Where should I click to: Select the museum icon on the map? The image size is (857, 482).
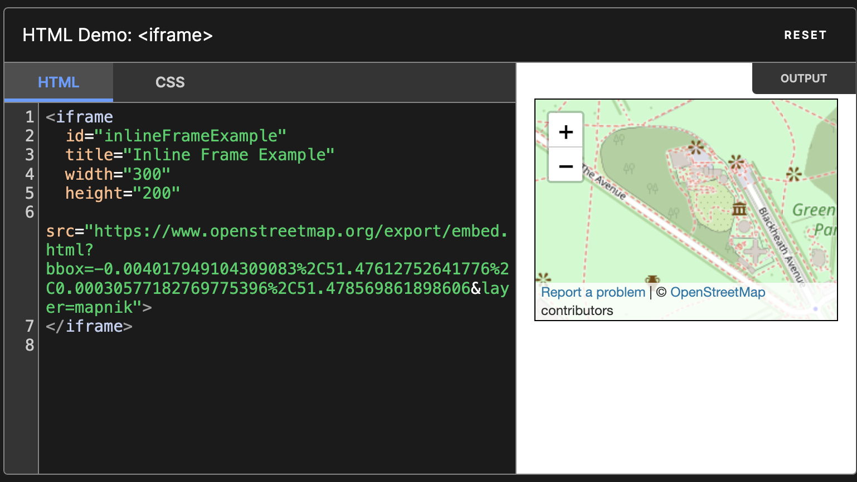pos(739,209)
